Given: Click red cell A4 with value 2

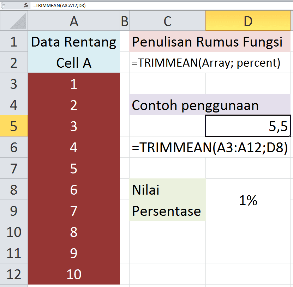Looking at the screenshot, I should click(x=74, y=104).
